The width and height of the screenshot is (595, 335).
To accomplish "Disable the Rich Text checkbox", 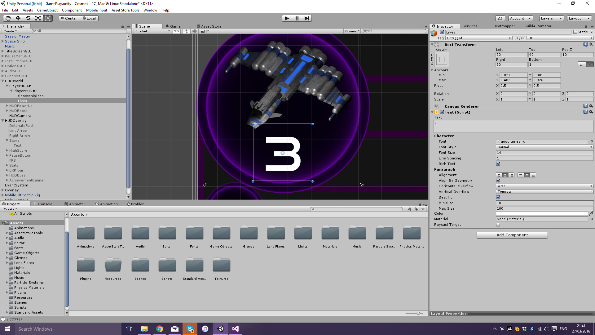I will click(498, 164).
